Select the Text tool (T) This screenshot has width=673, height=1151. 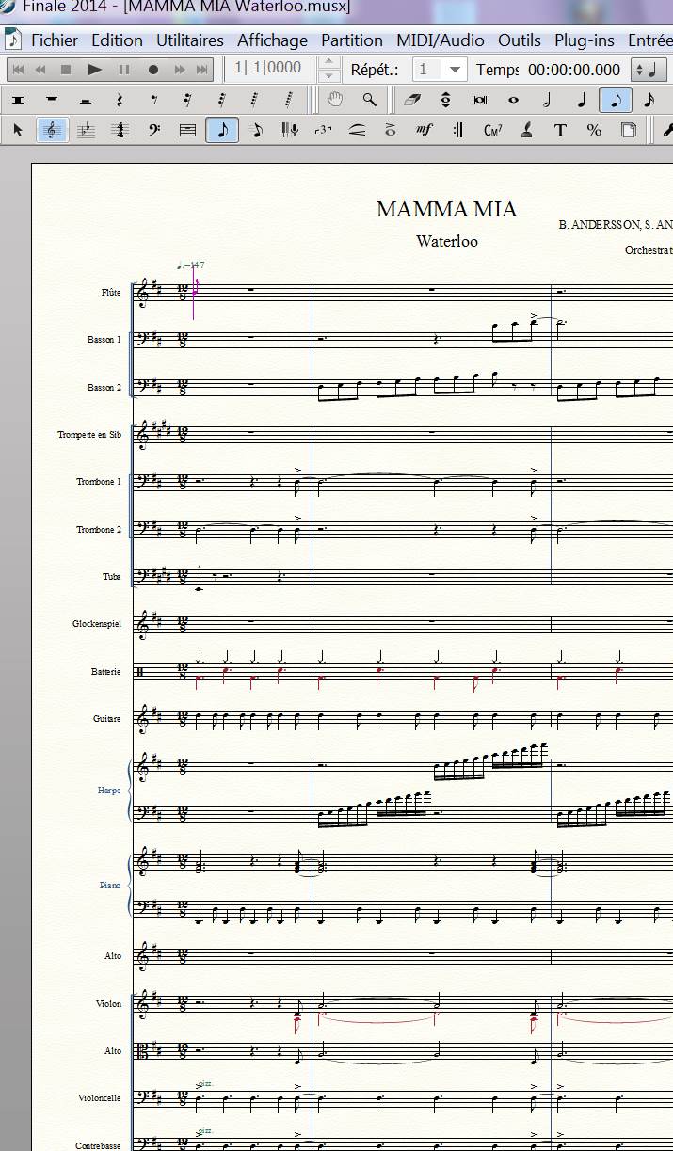click(x=560, y=131)
